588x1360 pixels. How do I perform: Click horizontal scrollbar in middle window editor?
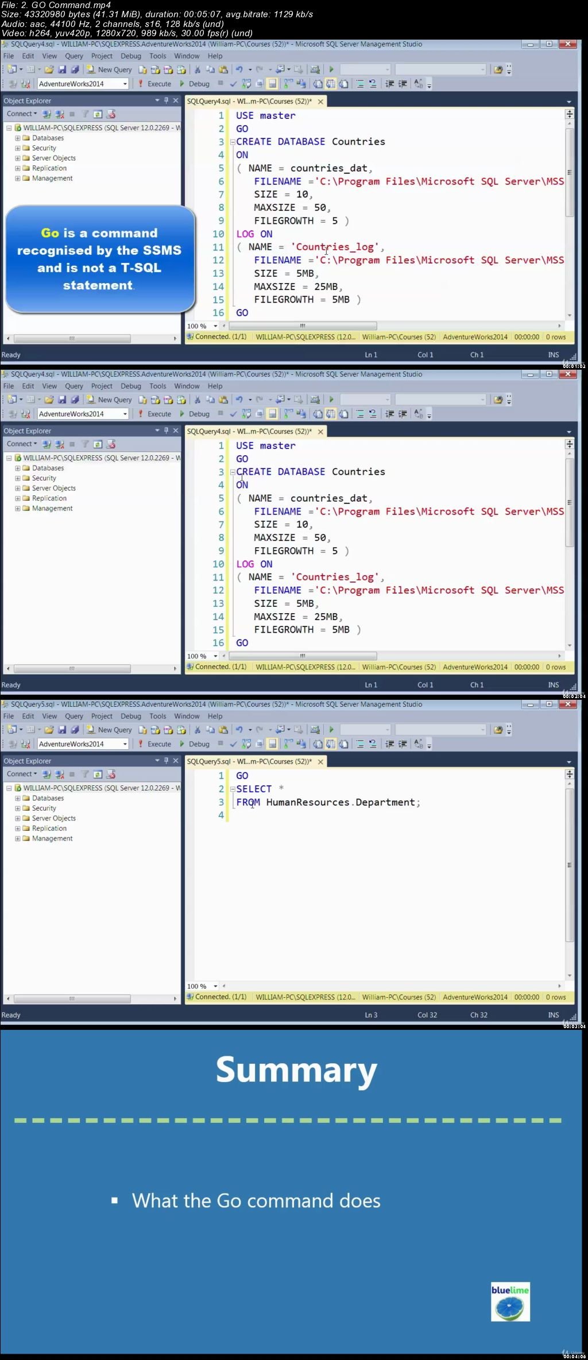pyautogui.click(x=303, y=656)
